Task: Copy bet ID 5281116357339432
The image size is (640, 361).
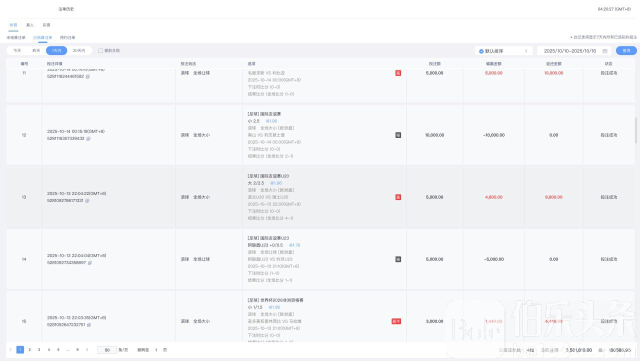Action: 88,138
